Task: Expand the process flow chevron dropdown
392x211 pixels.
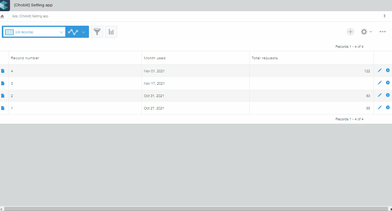Action: tap(84, 32)
